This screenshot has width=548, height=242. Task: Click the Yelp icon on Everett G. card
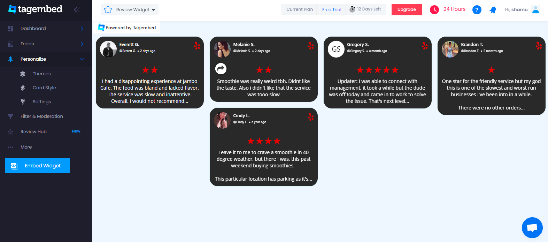pos(197,46)
